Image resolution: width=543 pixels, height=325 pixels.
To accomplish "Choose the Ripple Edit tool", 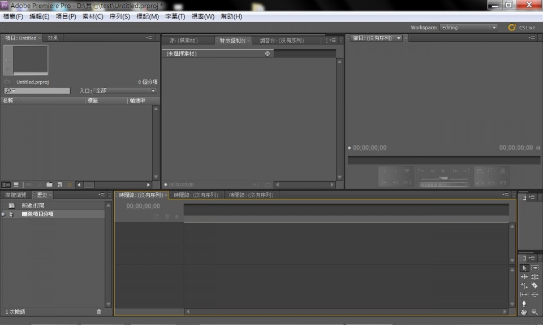I will pos(524,276).
